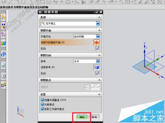Select the Arc tool in top toolbar

pyautogui.click(x=17, y=2)
